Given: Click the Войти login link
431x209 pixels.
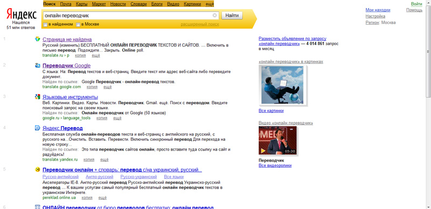Looking at the screenshot, I should tap(416, 4).
